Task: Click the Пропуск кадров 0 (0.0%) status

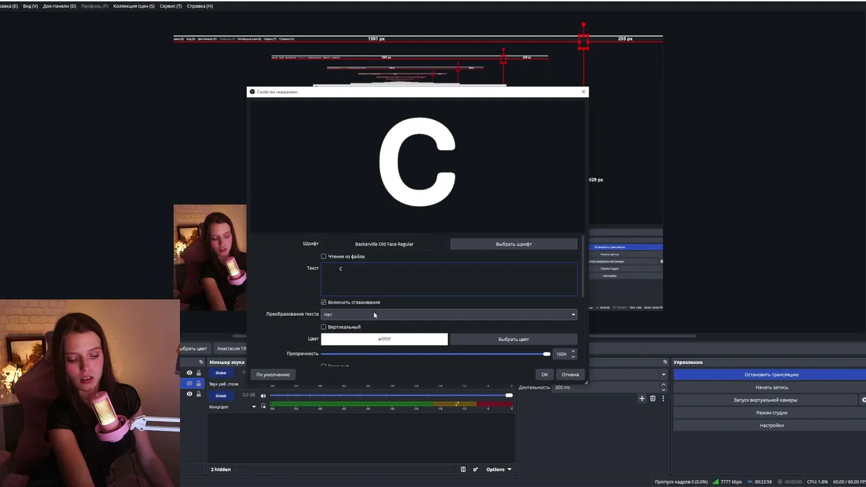Action: click(681, 482)
